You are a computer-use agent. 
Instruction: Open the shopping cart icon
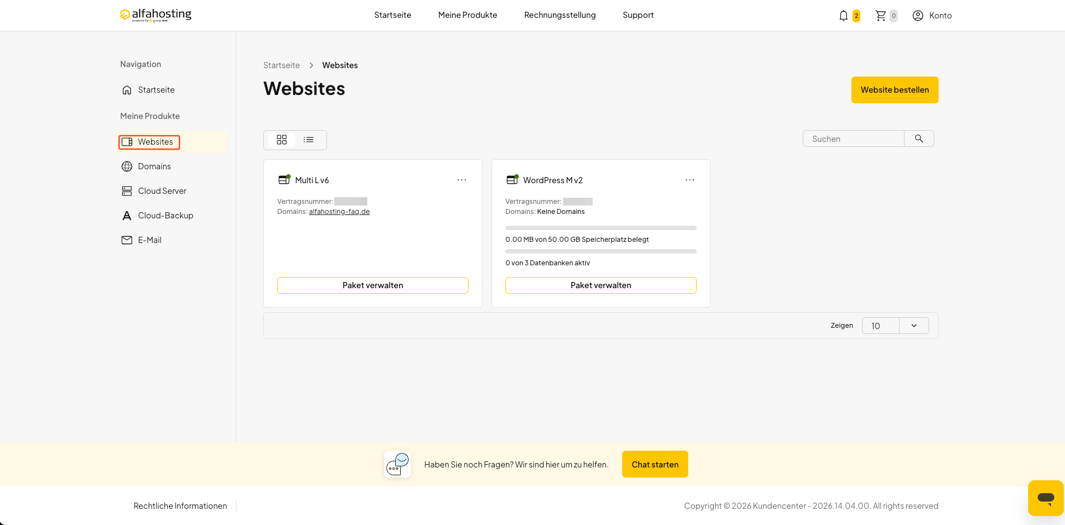coord(881,16)
